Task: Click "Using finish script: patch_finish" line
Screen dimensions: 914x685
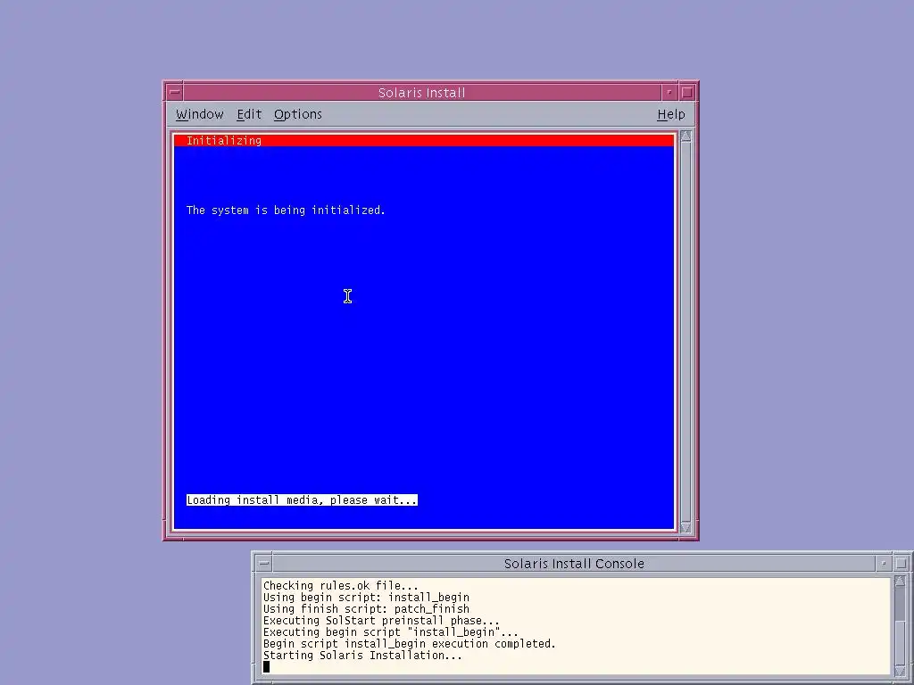Action: pos(366,608)
